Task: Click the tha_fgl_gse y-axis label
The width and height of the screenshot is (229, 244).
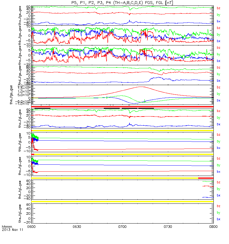Action: point(20,119)
